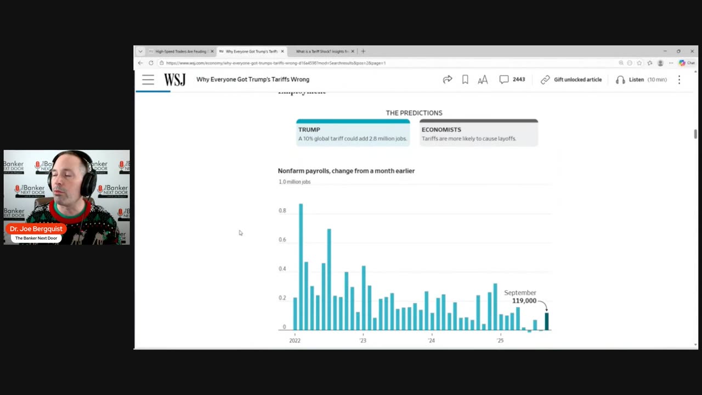Switch to High-Speed Traders tab
The width and height of the screenshot is (702, 395).
coord(180,51)
